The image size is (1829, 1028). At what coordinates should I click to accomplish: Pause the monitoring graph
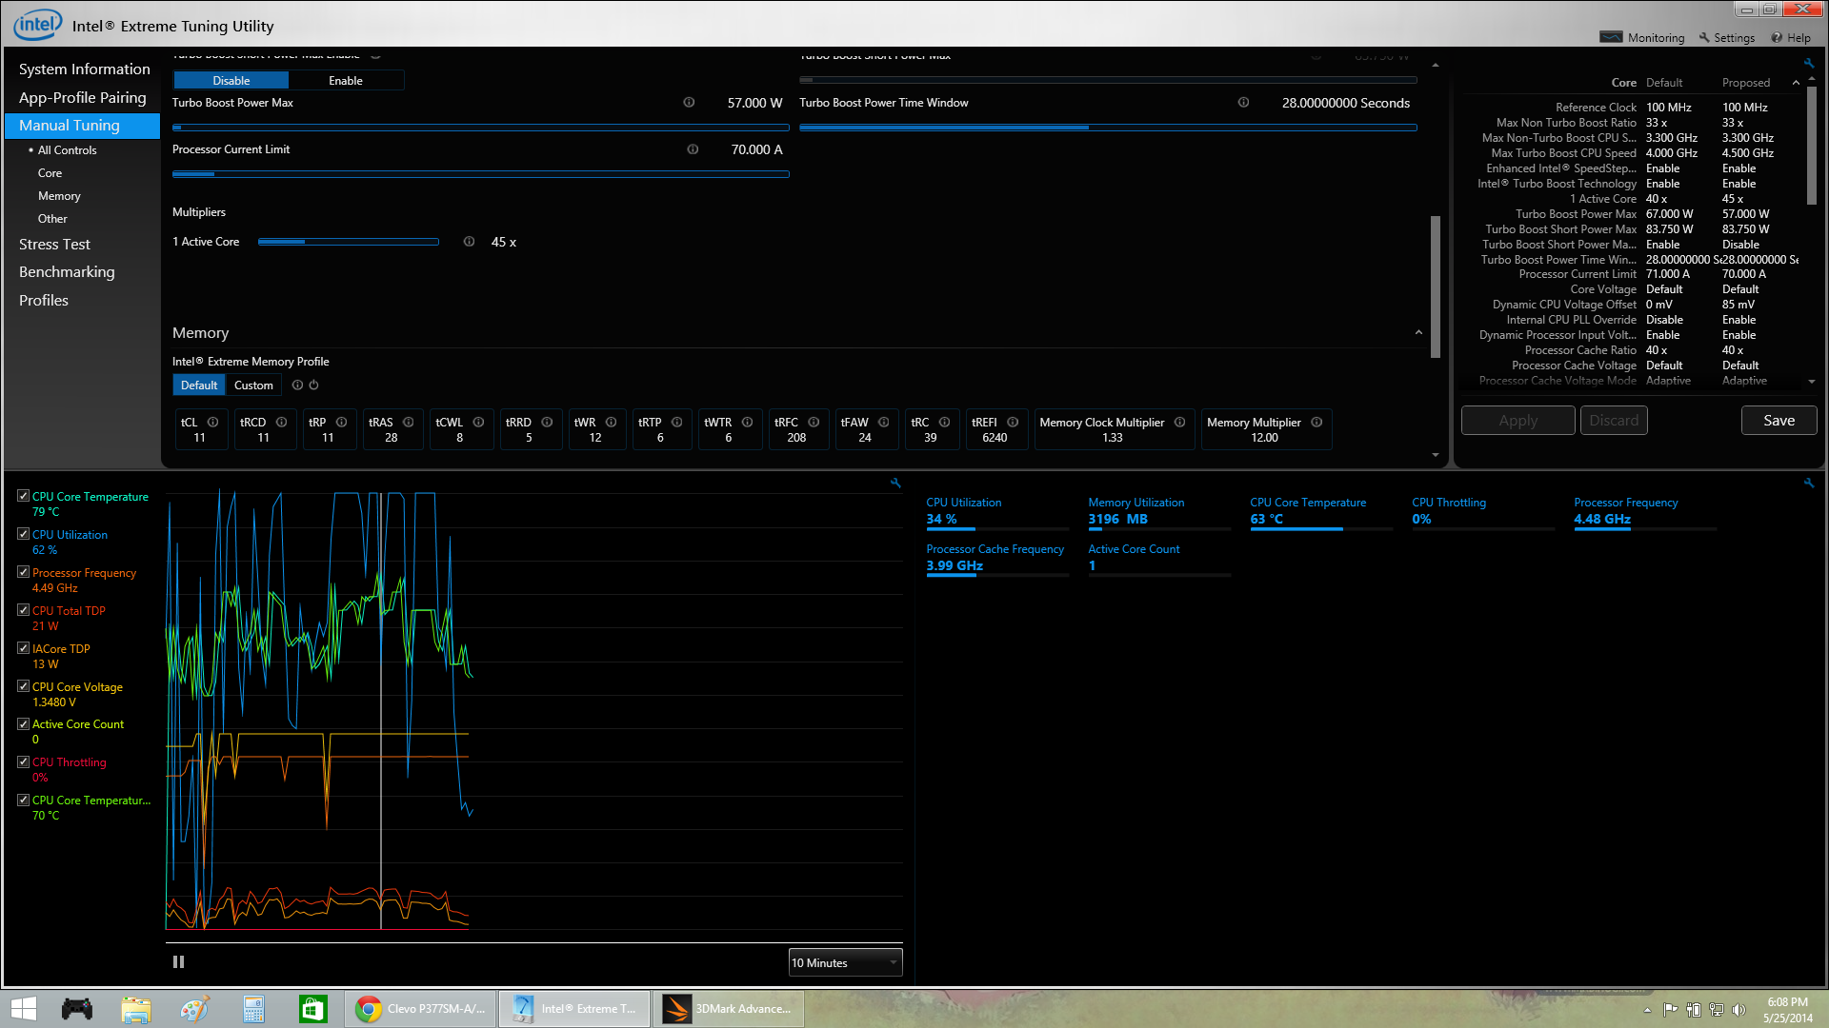pyautogui.click(x=178, y=962)
